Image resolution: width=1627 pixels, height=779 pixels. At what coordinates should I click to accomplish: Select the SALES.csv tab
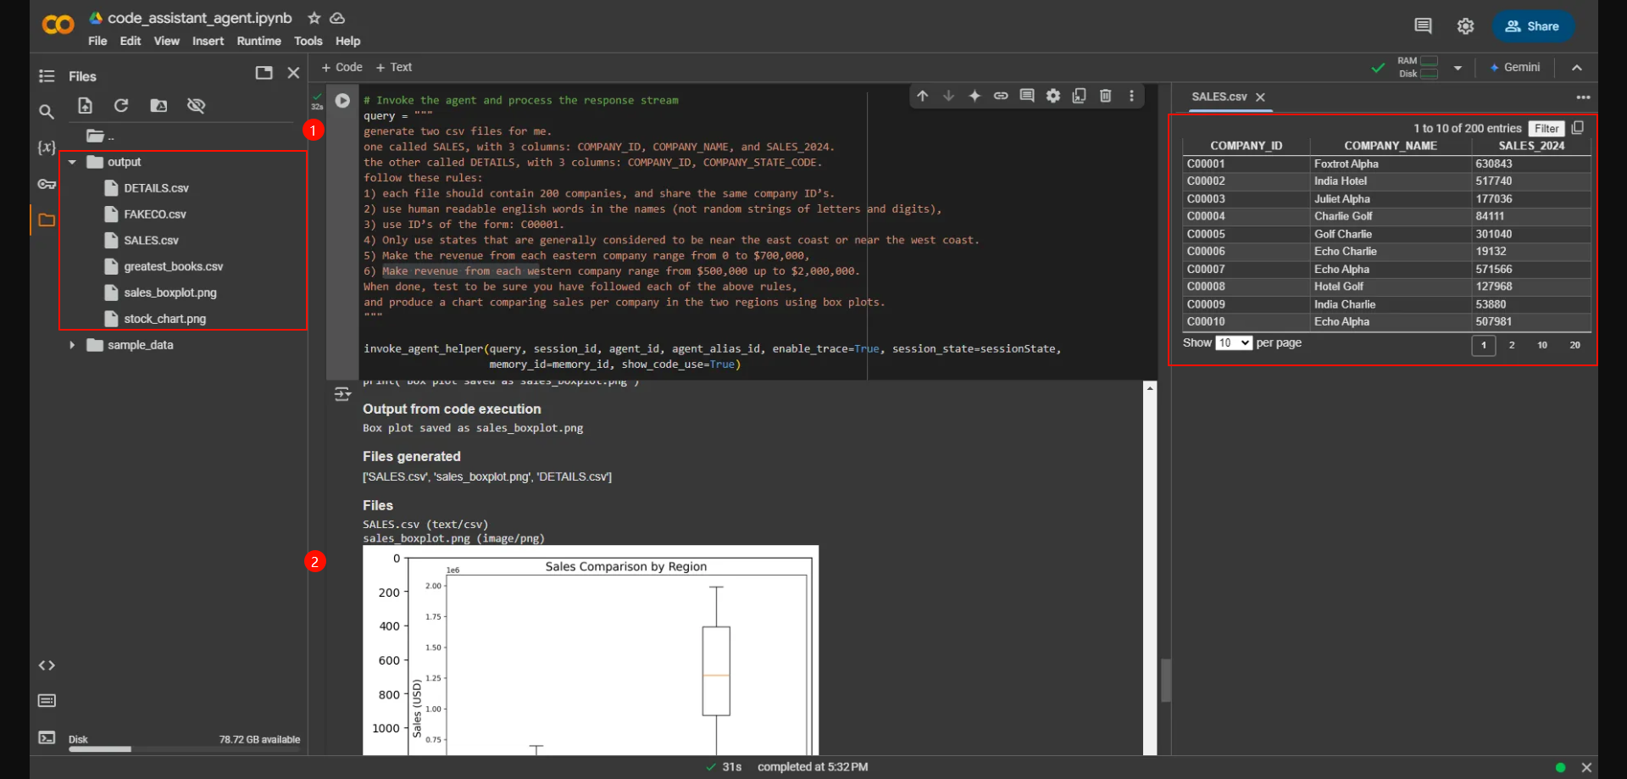(1219, 97)
